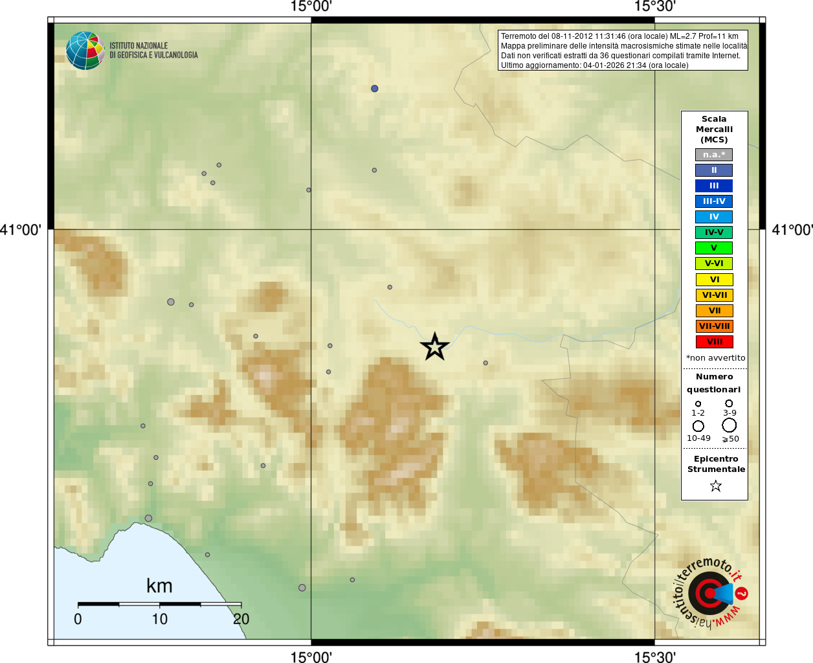Viewport: 813px width, 663px height.
Task: Click the blue intensity II map marker
Action: pos(374,89)
